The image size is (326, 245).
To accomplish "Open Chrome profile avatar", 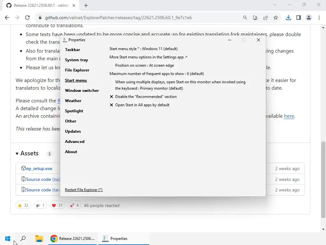I will (309, 18).
